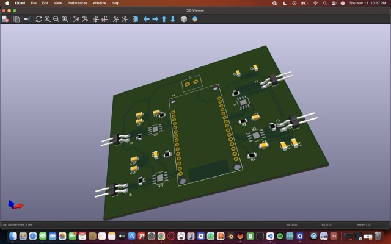Screen dimensions: 391x244
Task: Click the Zoom in magnifier
Action: pyautogui.click(x=47, y=19)
